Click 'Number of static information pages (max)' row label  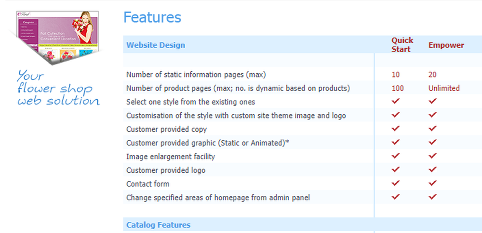[196, 75]
